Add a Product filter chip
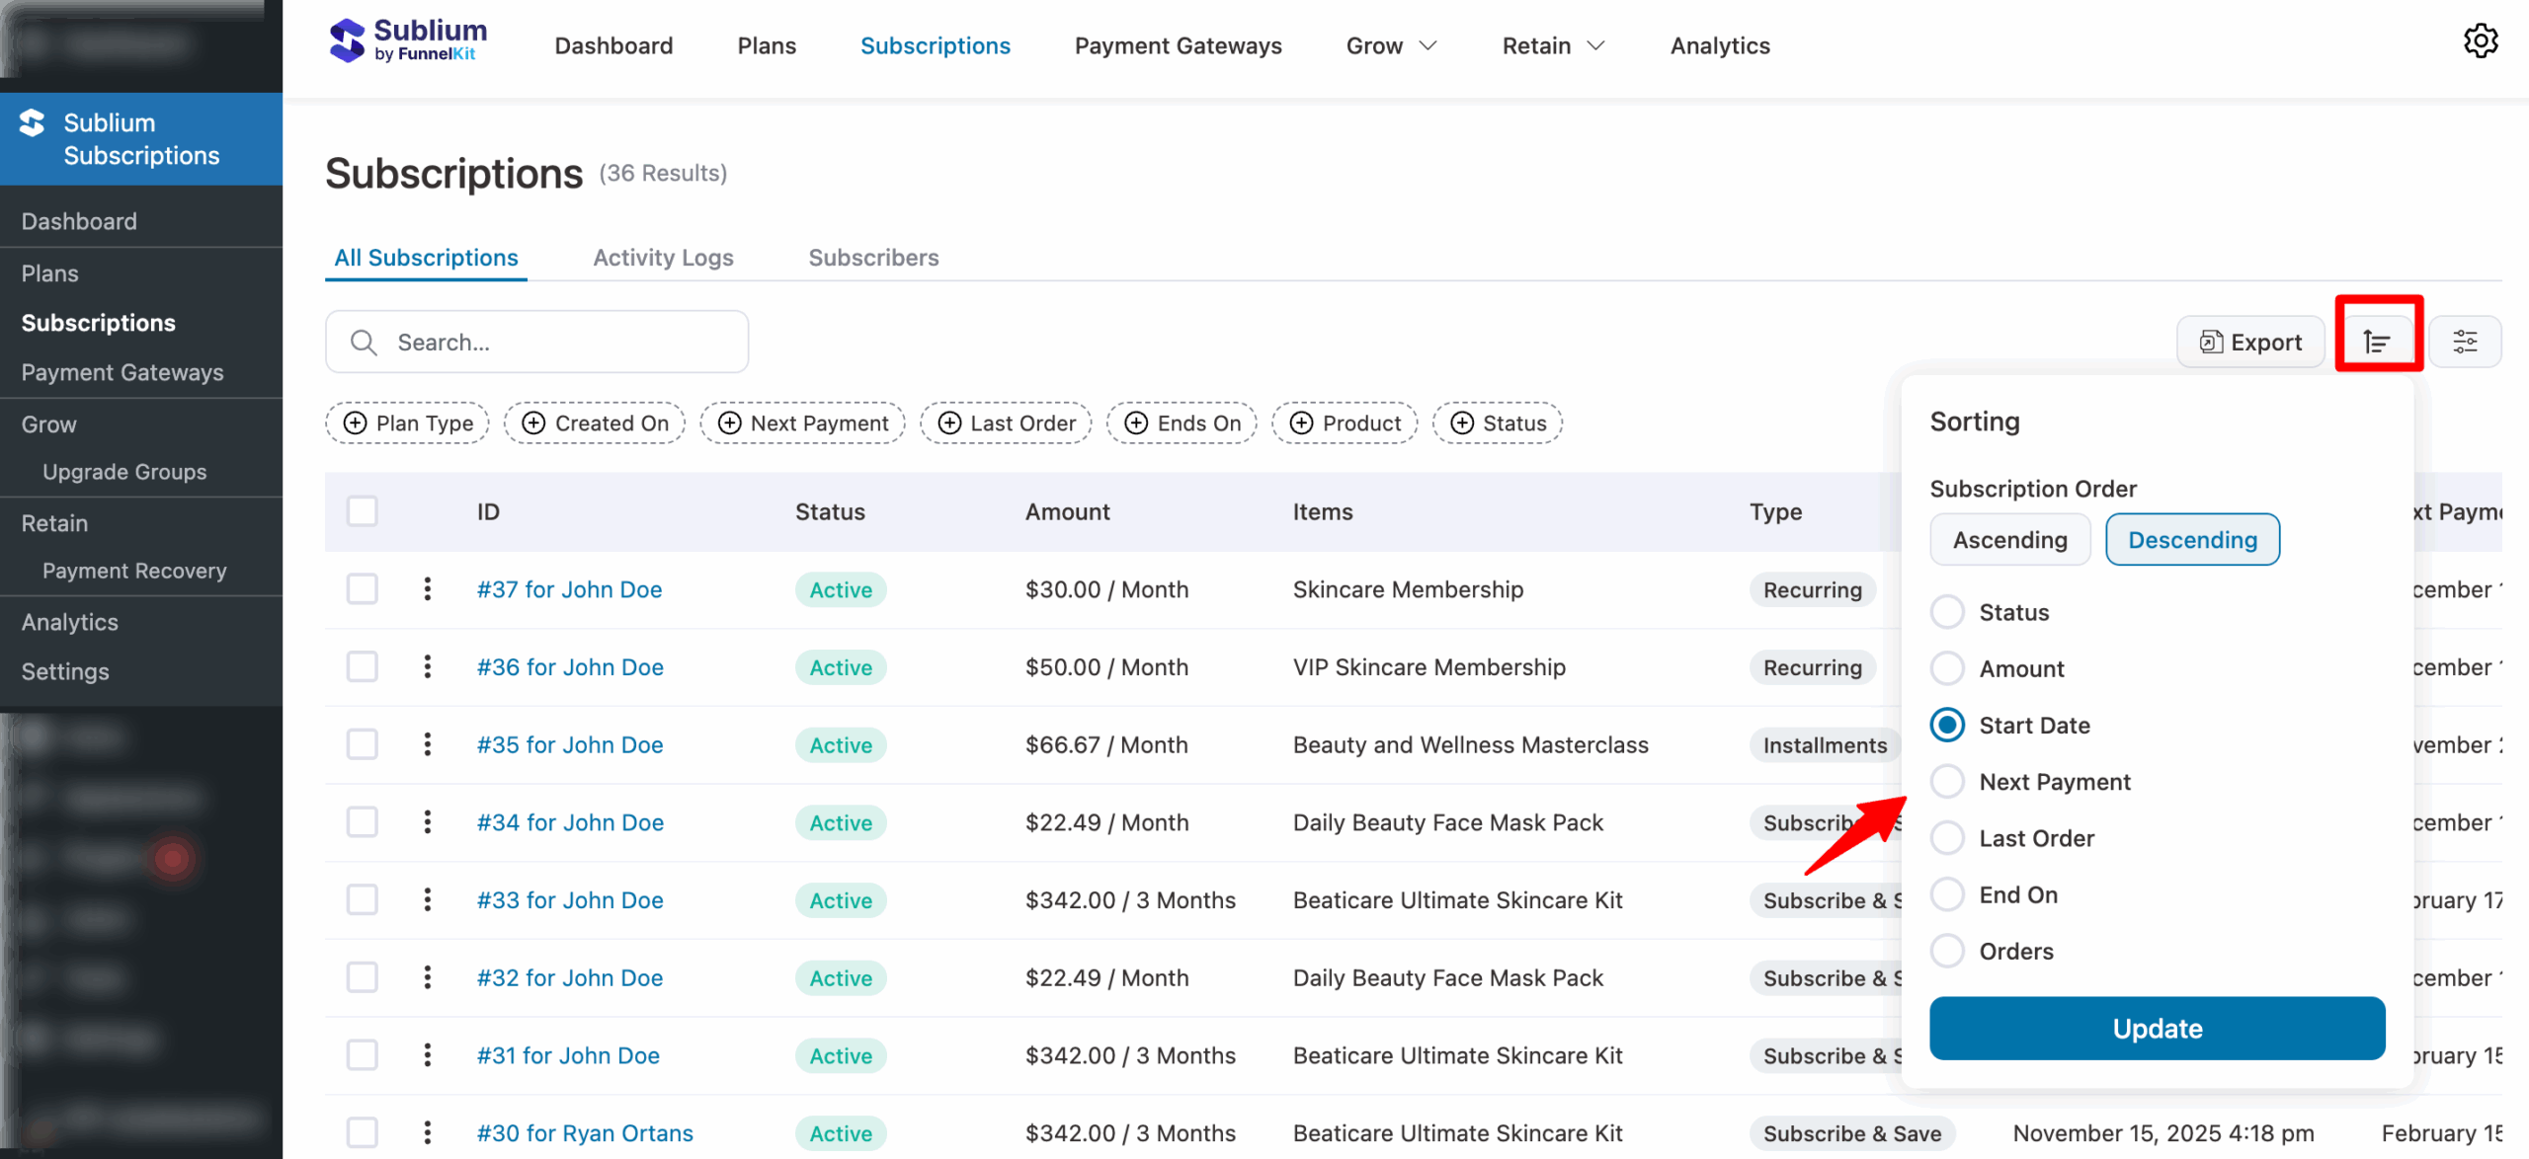This screenshot has height=1159, width=2529. coord(1345,423)
